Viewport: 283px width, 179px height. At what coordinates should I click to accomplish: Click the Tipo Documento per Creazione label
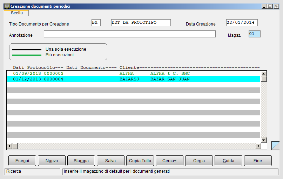click(x=39, y=24)
